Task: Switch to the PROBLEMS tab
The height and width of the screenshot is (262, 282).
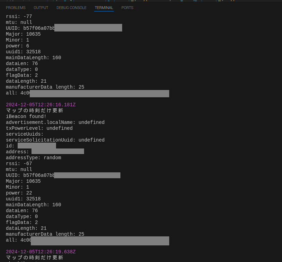Action: [x=16, y=8]
